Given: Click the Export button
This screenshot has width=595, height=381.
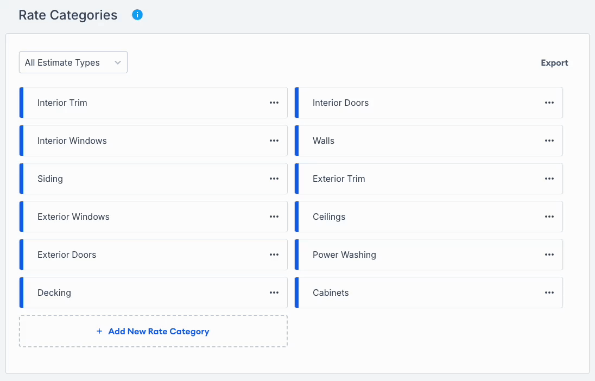Looking at the screenshot, I should point(554,62).
